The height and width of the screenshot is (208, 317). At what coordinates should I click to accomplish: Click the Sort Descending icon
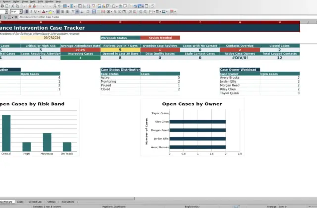(x=89, y=6)
